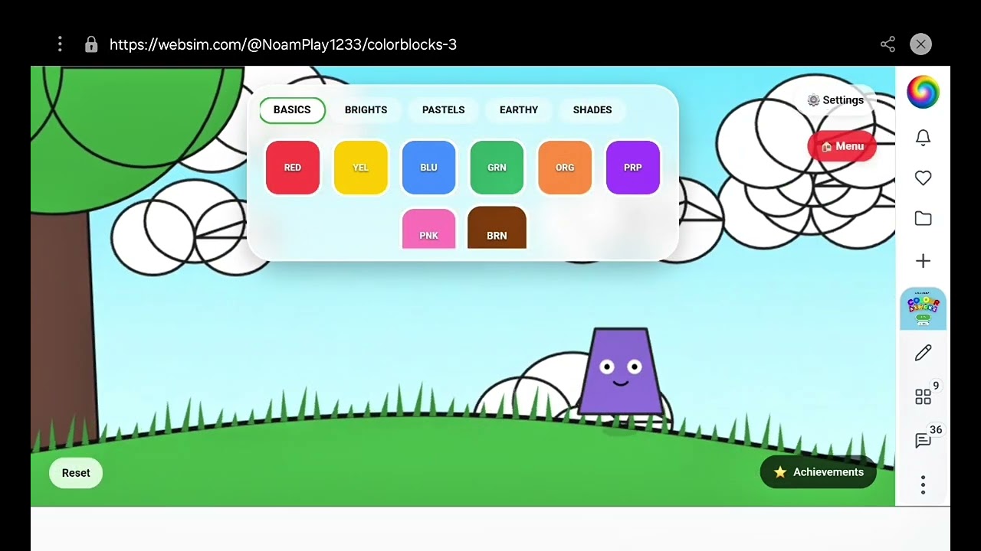The image size is (981, 551).
Task: Open the sidebar vertical three-dot menu
Action: coord(923,484)
